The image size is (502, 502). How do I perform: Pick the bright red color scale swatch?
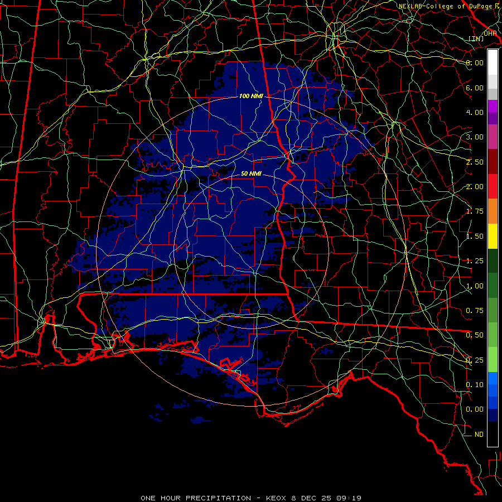point(493,186)
